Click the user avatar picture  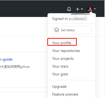(x=90, y=9)
